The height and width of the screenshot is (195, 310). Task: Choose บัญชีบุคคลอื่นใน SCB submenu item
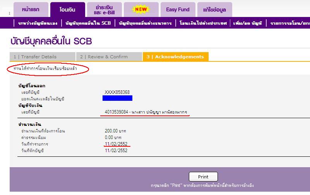[x=88, y=23]
